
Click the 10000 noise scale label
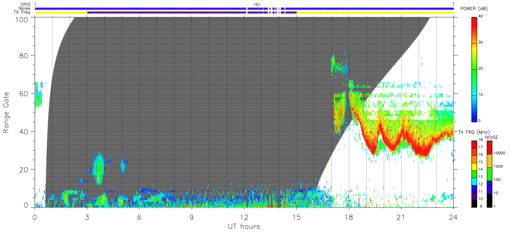pyautogui.click(x=498, y=153)
